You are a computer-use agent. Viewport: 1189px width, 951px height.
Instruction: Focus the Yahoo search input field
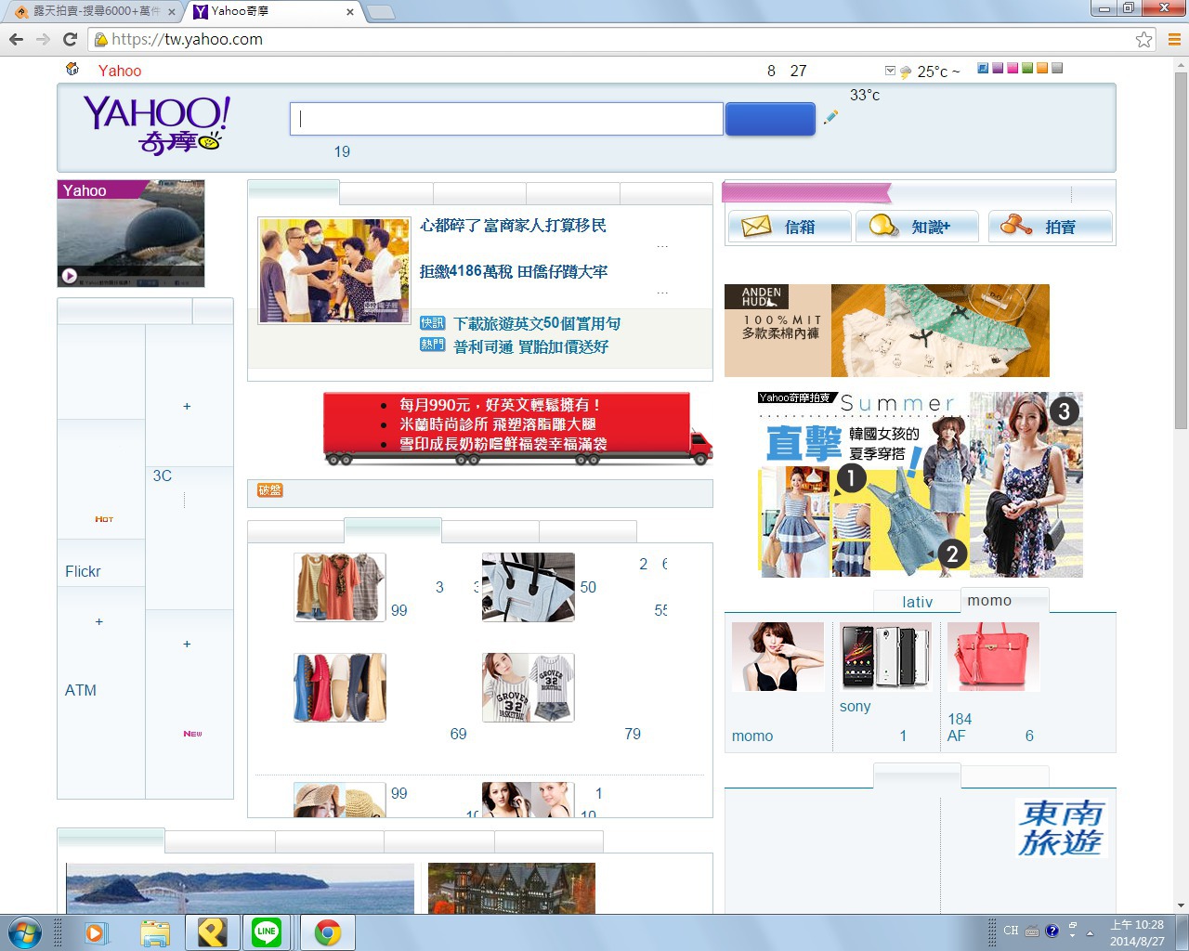506,119
